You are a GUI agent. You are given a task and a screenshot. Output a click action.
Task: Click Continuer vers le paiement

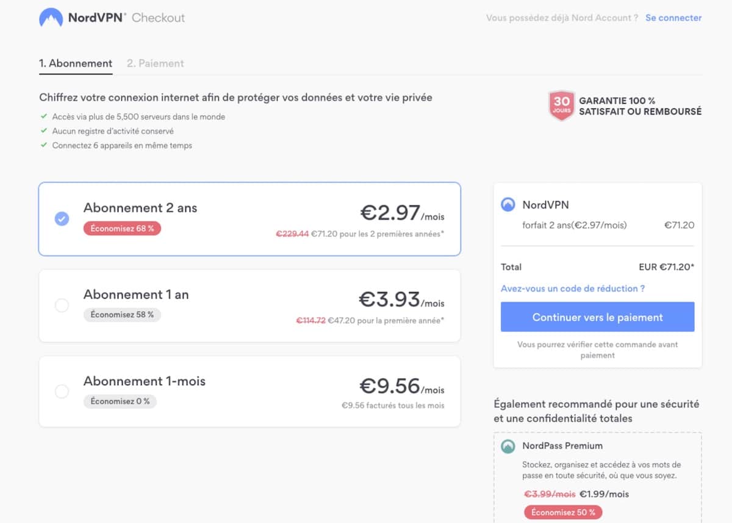[597, 317]
